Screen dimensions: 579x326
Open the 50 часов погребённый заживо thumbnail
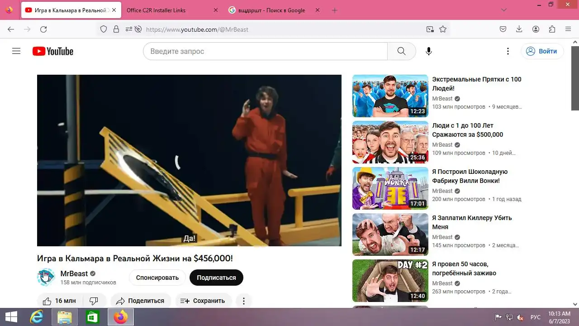coord(390,281)
